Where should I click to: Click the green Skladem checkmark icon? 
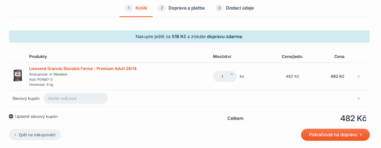tap(51, 75)
